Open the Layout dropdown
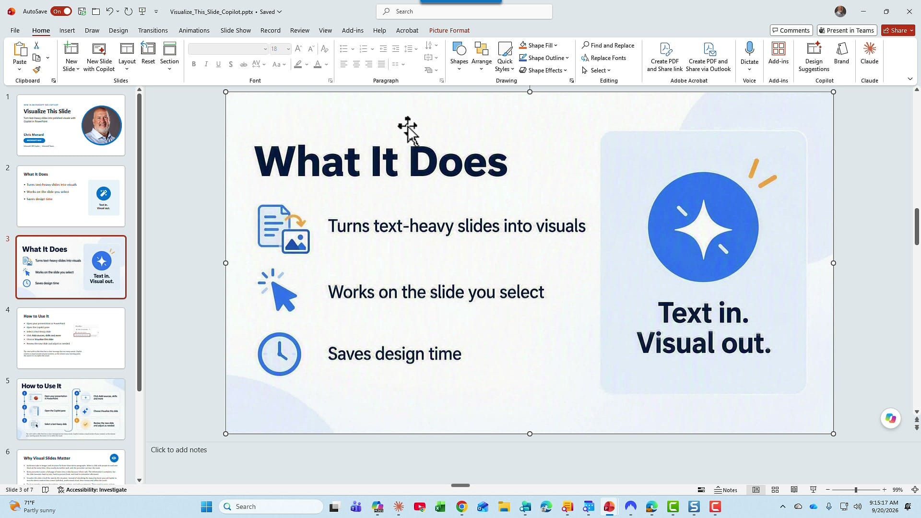The height and width of the screenshot is (518, 921). point(127,57)
